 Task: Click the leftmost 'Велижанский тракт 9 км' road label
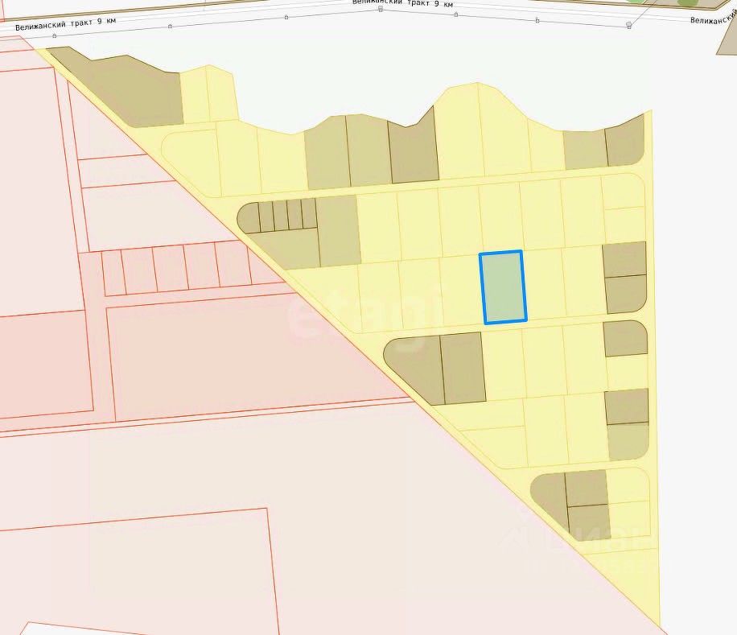65,24
